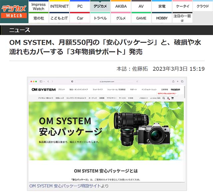This screenshot has width=213, height=196.
Task: Click the red close dot in the screenshot
Action: click(31, 81)
